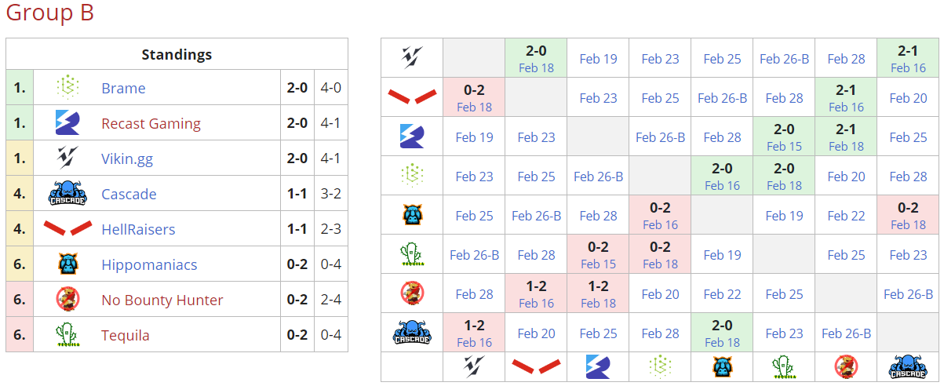Click the Recast Gaming logo in standings
944x386 pixels.
[x=67, y=123]
